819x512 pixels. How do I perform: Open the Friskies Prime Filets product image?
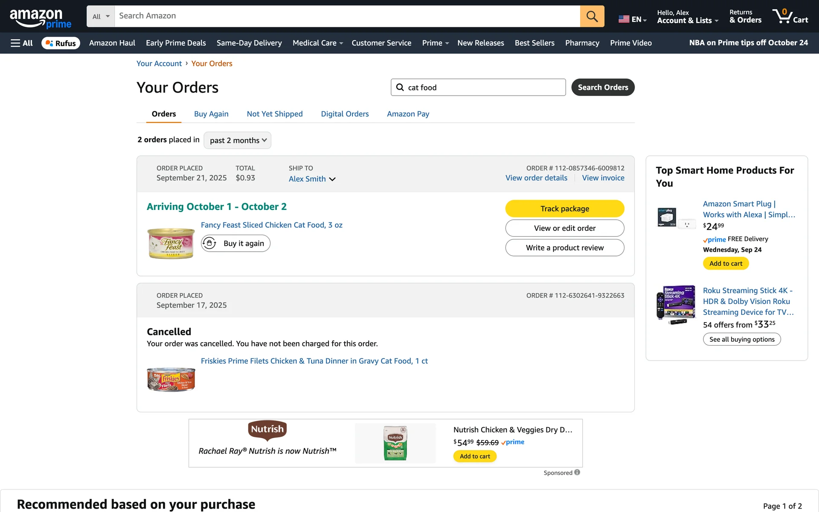pyautogui.click(x=171, y=379)
